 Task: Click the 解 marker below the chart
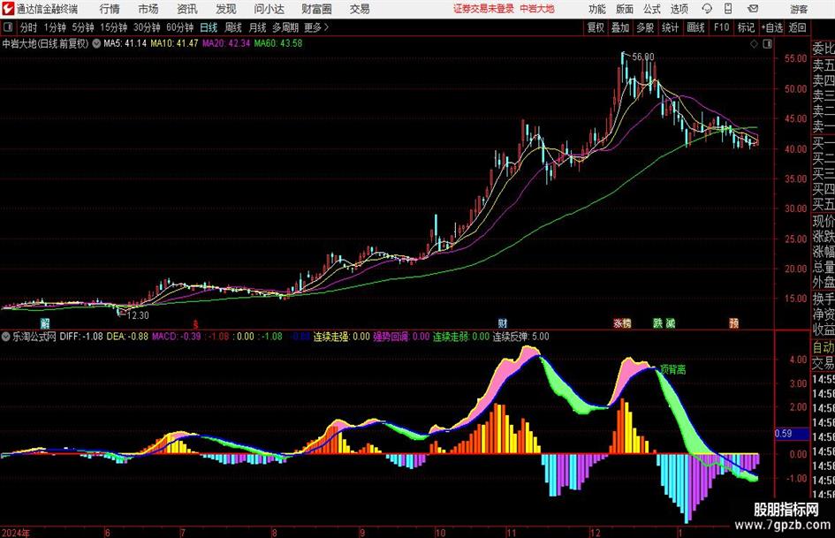coord(45,322)
